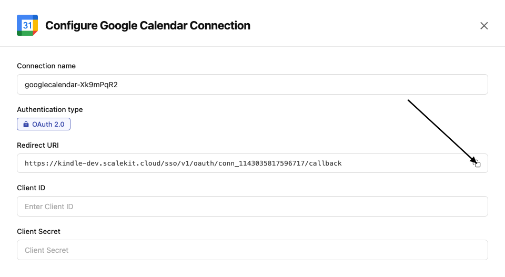The image size is (505, 277).
Task: Click the OAuth 2.0 authentication badge
Action: pos(44,125)
